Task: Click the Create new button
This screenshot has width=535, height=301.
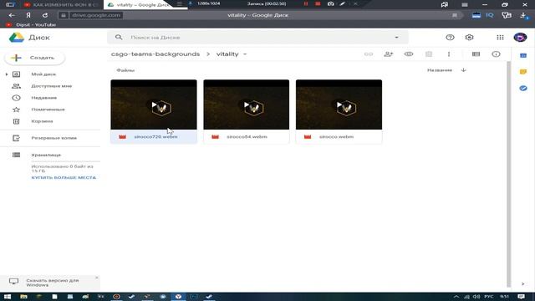Action: point(35,58)
